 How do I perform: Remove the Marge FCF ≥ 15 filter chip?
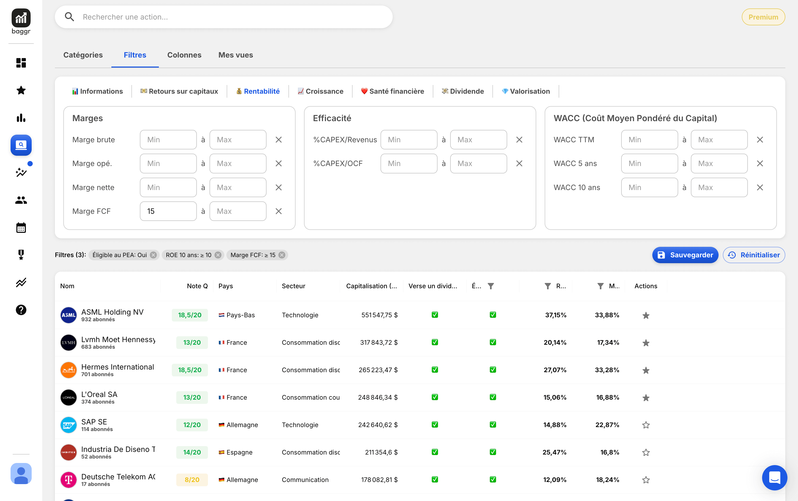pyautogui.click(x=282, y=255)
